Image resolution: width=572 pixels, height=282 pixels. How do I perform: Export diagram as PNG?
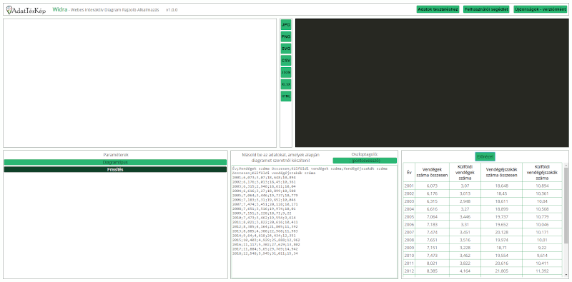[x=286, y=37]
